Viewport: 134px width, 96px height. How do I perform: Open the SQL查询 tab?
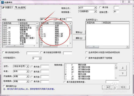tap(20, 7)
